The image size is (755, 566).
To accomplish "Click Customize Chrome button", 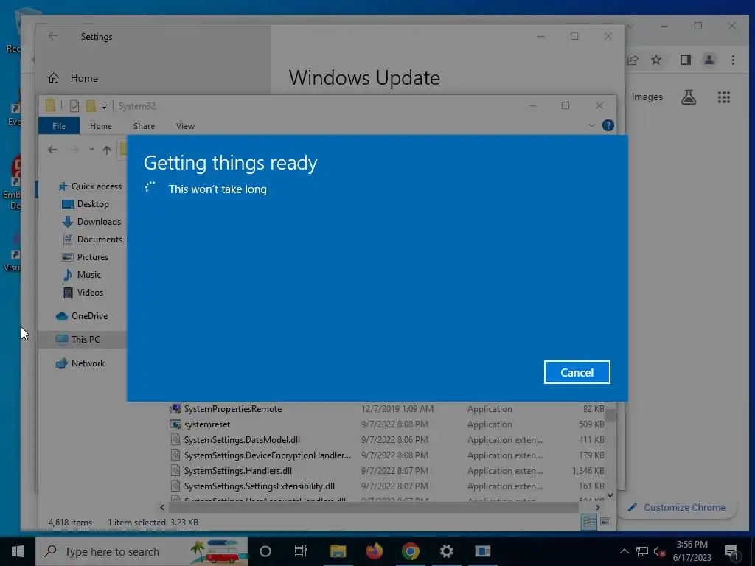I will [x=678, y=507].
